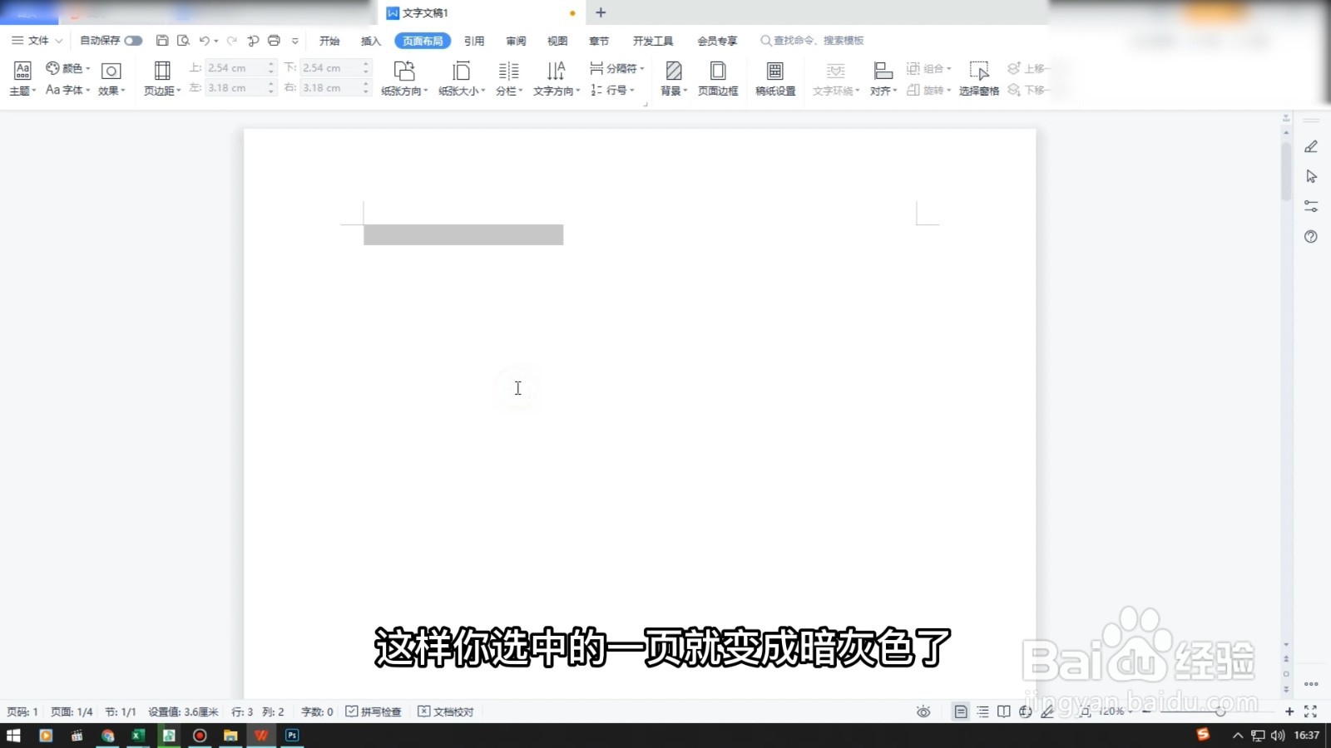Viewport: 1331px width, 748px height.
Task: Open the 分隔符 breaks dropdown
Action: pyautogui.click(x=617, y=68)
